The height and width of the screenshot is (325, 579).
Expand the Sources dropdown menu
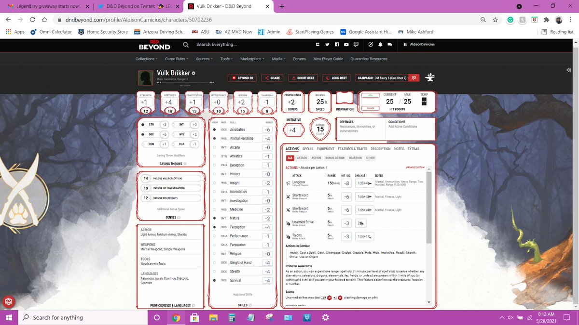[204, 59]
